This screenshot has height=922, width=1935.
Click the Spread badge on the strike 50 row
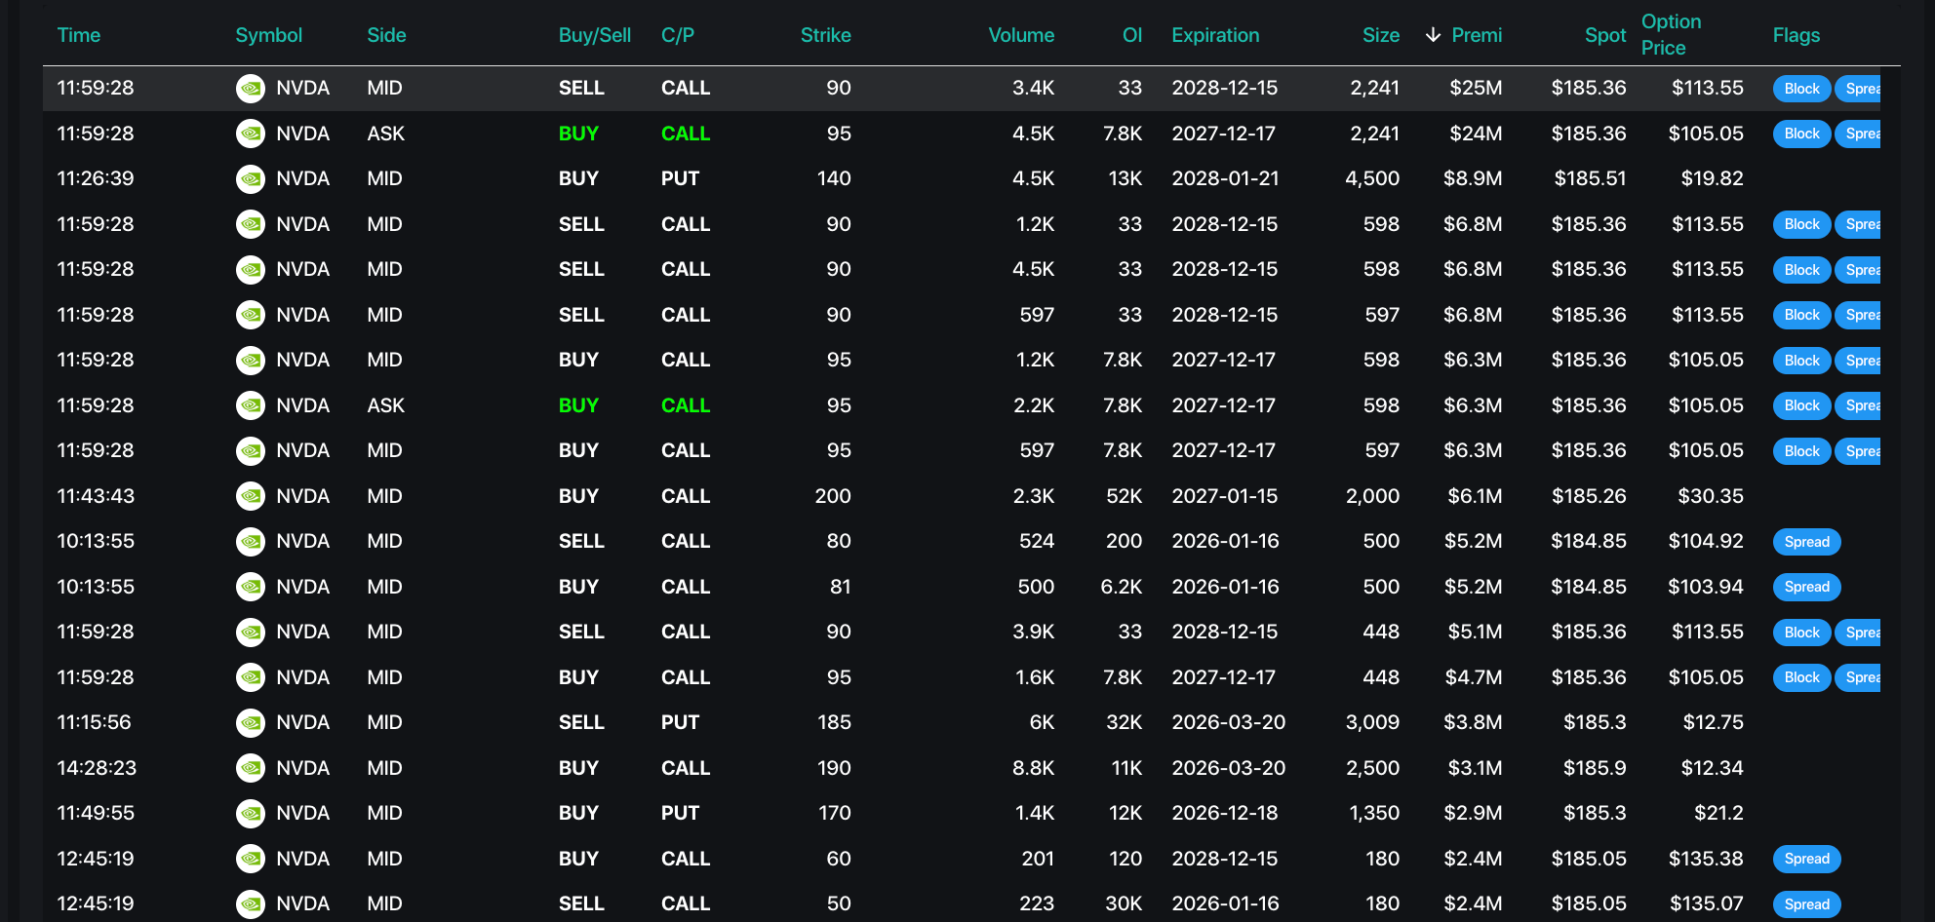point(1806,904)
